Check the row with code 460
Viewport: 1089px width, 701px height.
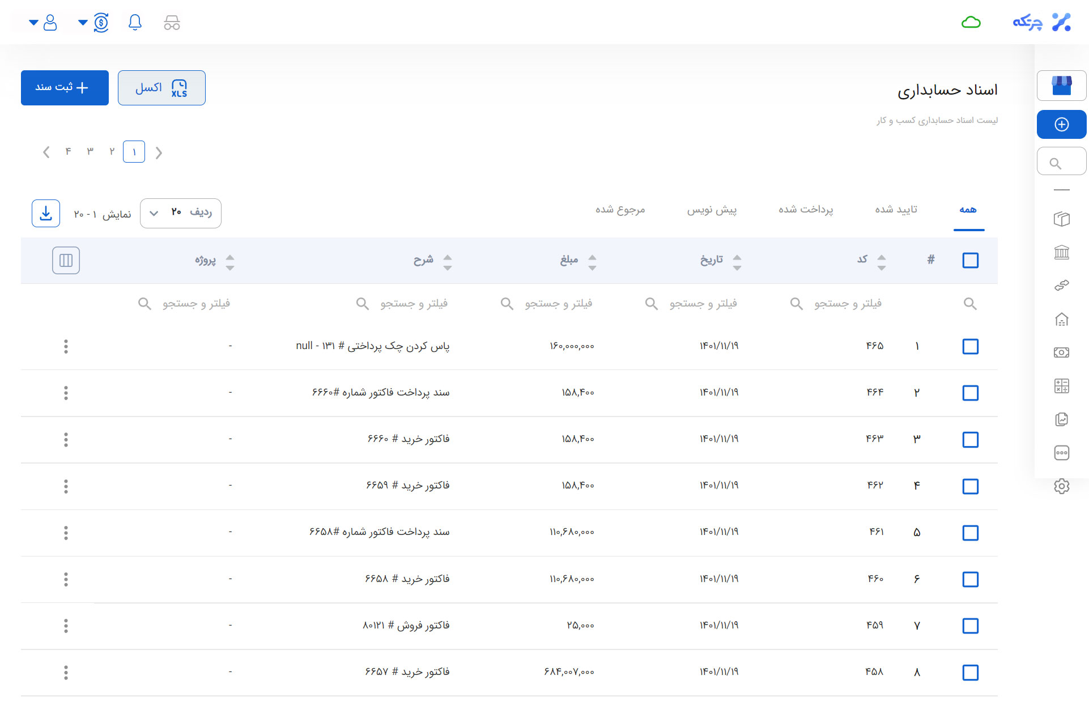(970, 579)
